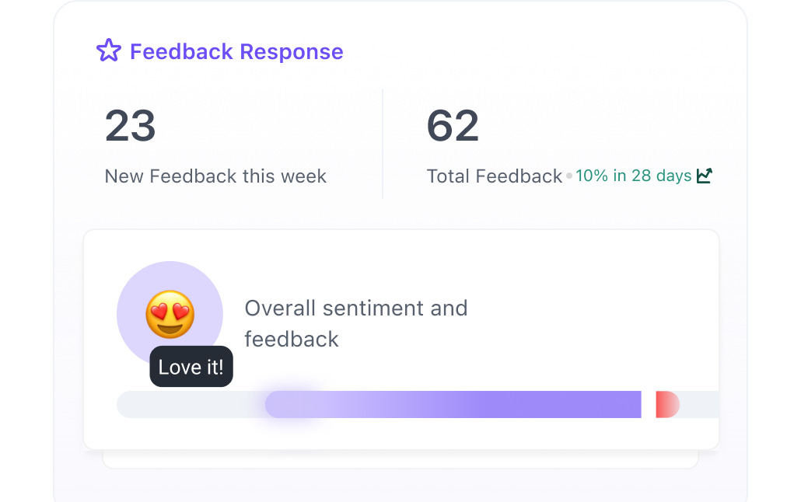Click the small dot separator after Total Feedback
The height and width of the screenshot is (502, 801).
point(569,176)
